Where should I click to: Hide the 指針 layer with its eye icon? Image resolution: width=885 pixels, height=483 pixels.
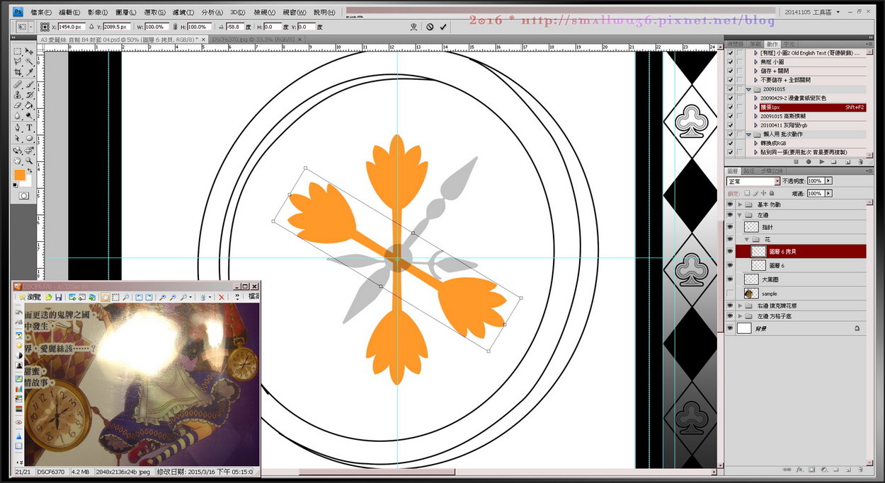(x=731, y=227)
